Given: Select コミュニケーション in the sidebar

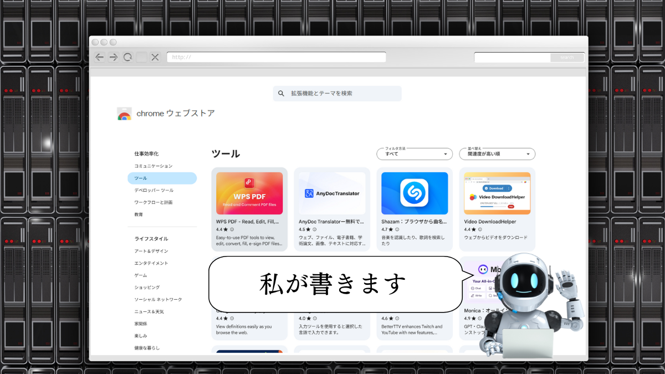Looking at the screenshot, I should click(154, 166).
